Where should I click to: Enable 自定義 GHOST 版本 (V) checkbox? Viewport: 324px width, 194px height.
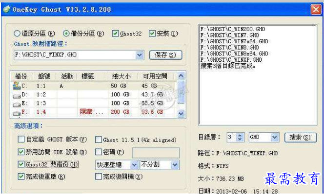(x=21, y=139)
